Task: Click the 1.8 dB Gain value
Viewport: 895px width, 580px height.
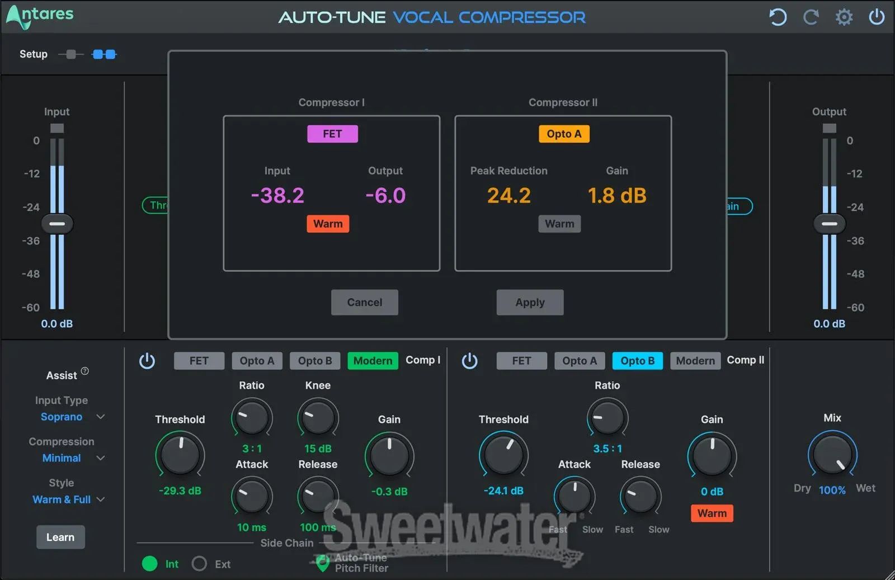Action: coord(617,195)
